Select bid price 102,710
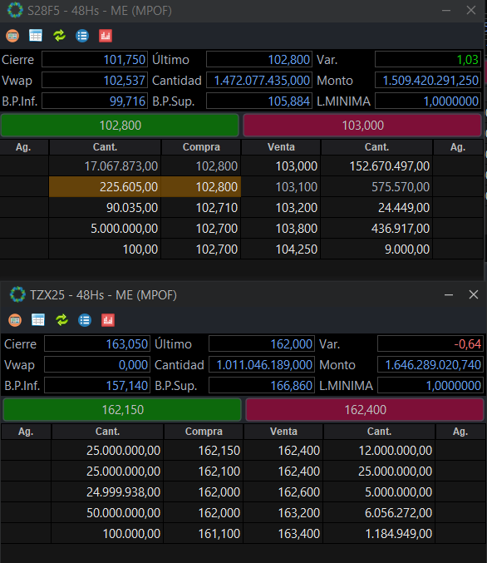487x563 pixels. pos(201,208)
